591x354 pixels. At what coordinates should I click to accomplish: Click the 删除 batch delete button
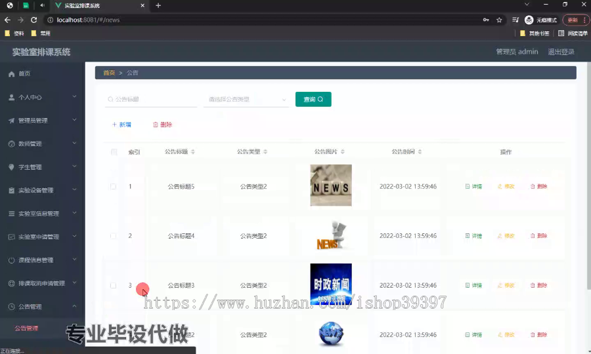click(162, 125)
